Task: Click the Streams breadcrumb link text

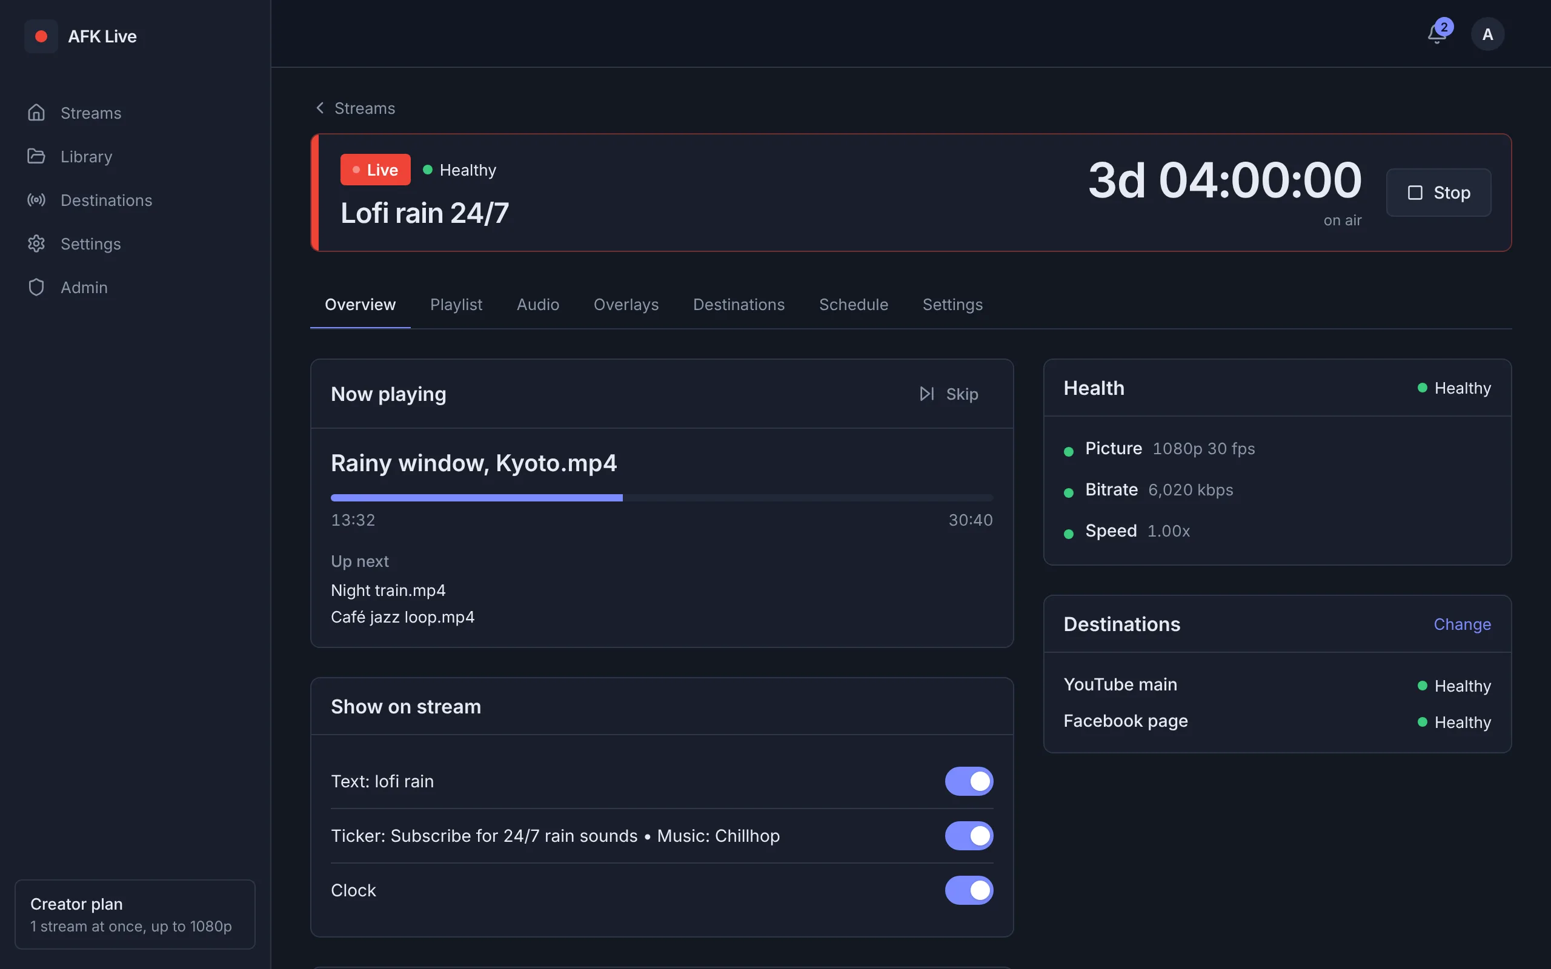Action: 365,108
